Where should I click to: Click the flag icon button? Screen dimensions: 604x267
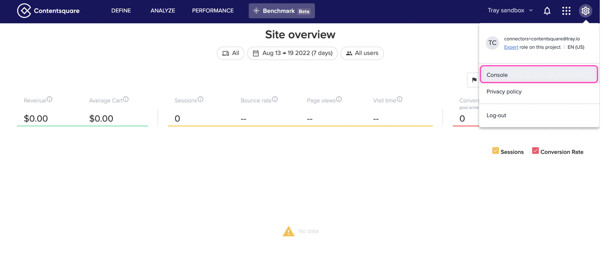pos(474,80)
